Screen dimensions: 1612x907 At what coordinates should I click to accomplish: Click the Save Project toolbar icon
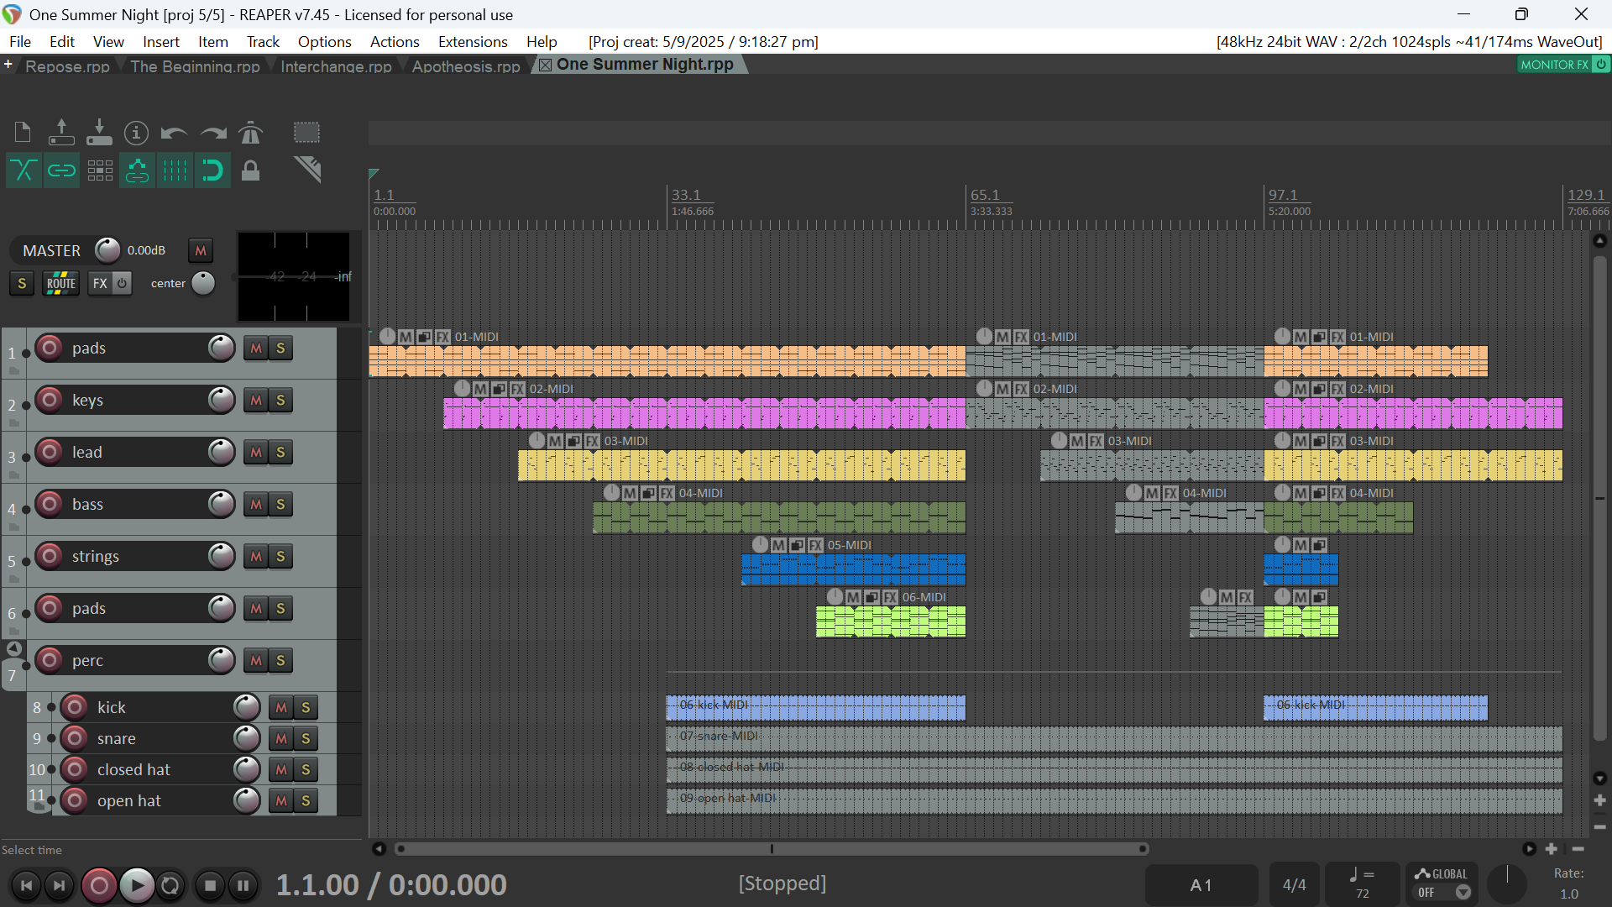click(99, 133)
